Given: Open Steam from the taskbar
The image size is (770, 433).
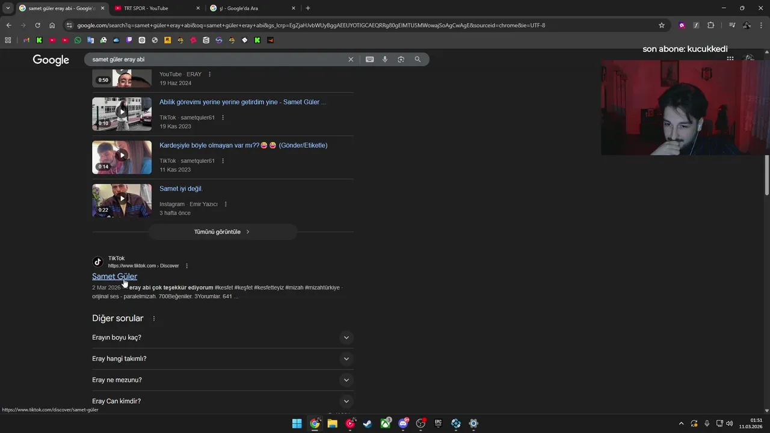Looking at the screenshot, I should click(368, 423).
